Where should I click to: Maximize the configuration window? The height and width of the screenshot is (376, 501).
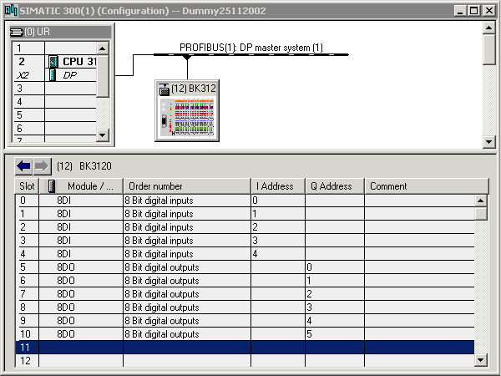click(x=473, y=11)
